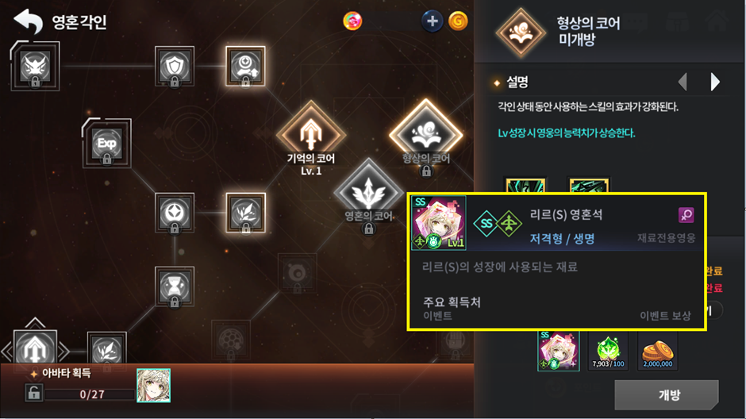Image resolution: width=746 pixels, height=419 pixels.
Task: Select the locked 영혼의 코어 node
Action: (x=368, y=193)
